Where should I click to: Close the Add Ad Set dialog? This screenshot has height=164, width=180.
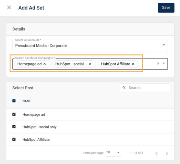(9, 8)
